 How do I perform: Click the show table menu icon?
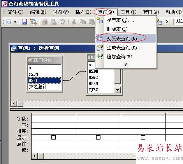point(100,20)
